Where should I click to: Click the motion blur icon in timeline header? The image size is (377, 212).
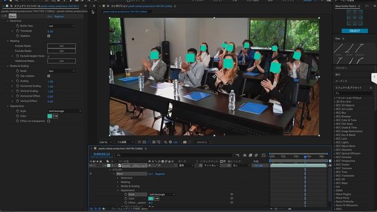256,155
